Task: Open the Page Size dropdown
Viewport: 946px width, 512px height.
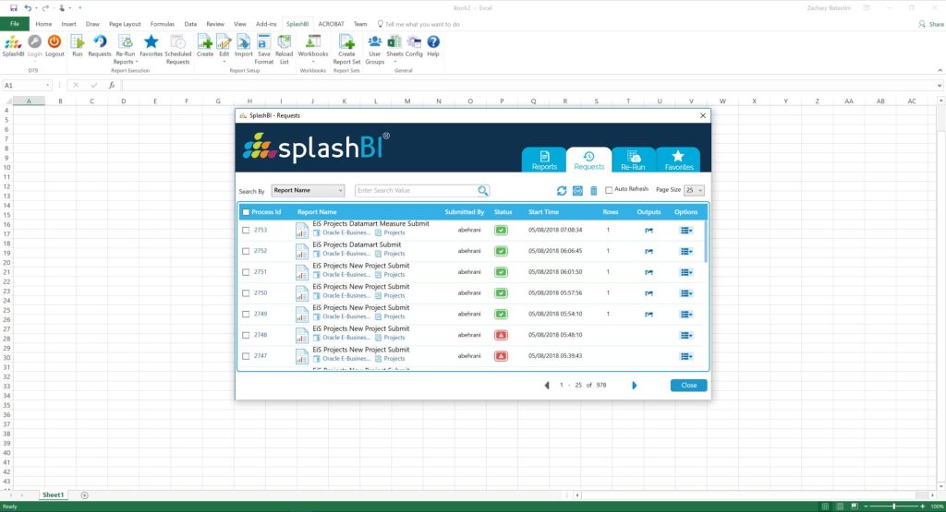Action: [694, 190]
